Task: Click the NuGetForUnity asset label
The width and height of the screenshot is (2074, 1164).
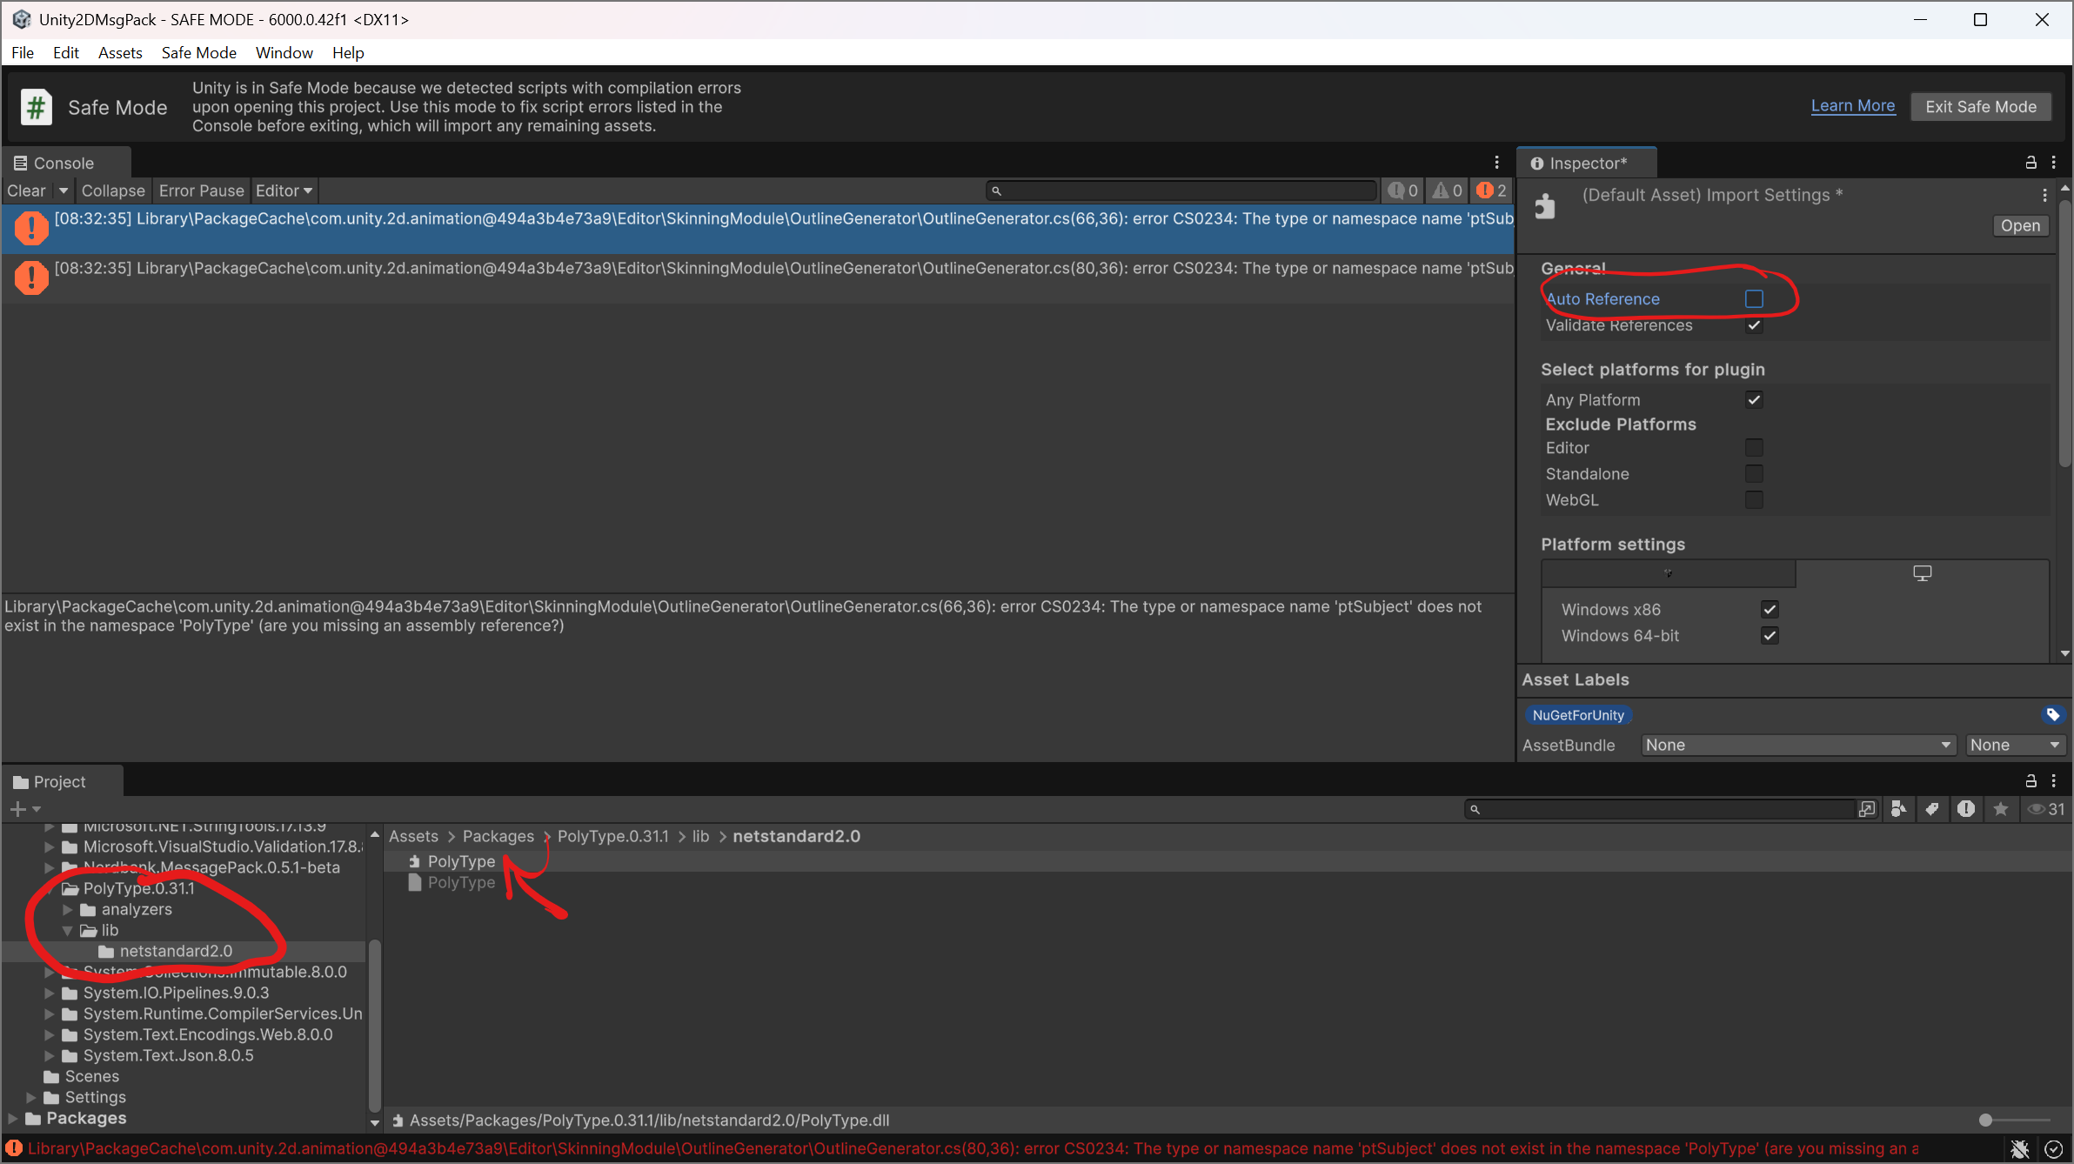Action: (x=1578, y=715)
